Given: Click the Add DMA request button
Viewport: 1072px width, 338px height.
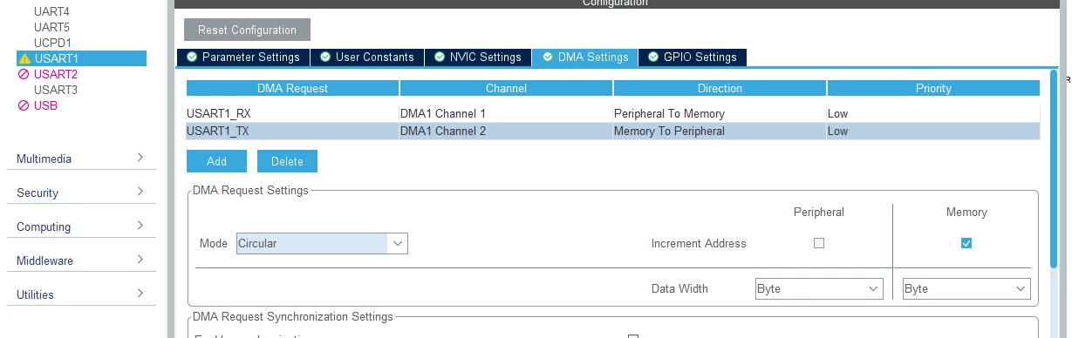Looking at the screenshot, I should click(x=216, y=161).
